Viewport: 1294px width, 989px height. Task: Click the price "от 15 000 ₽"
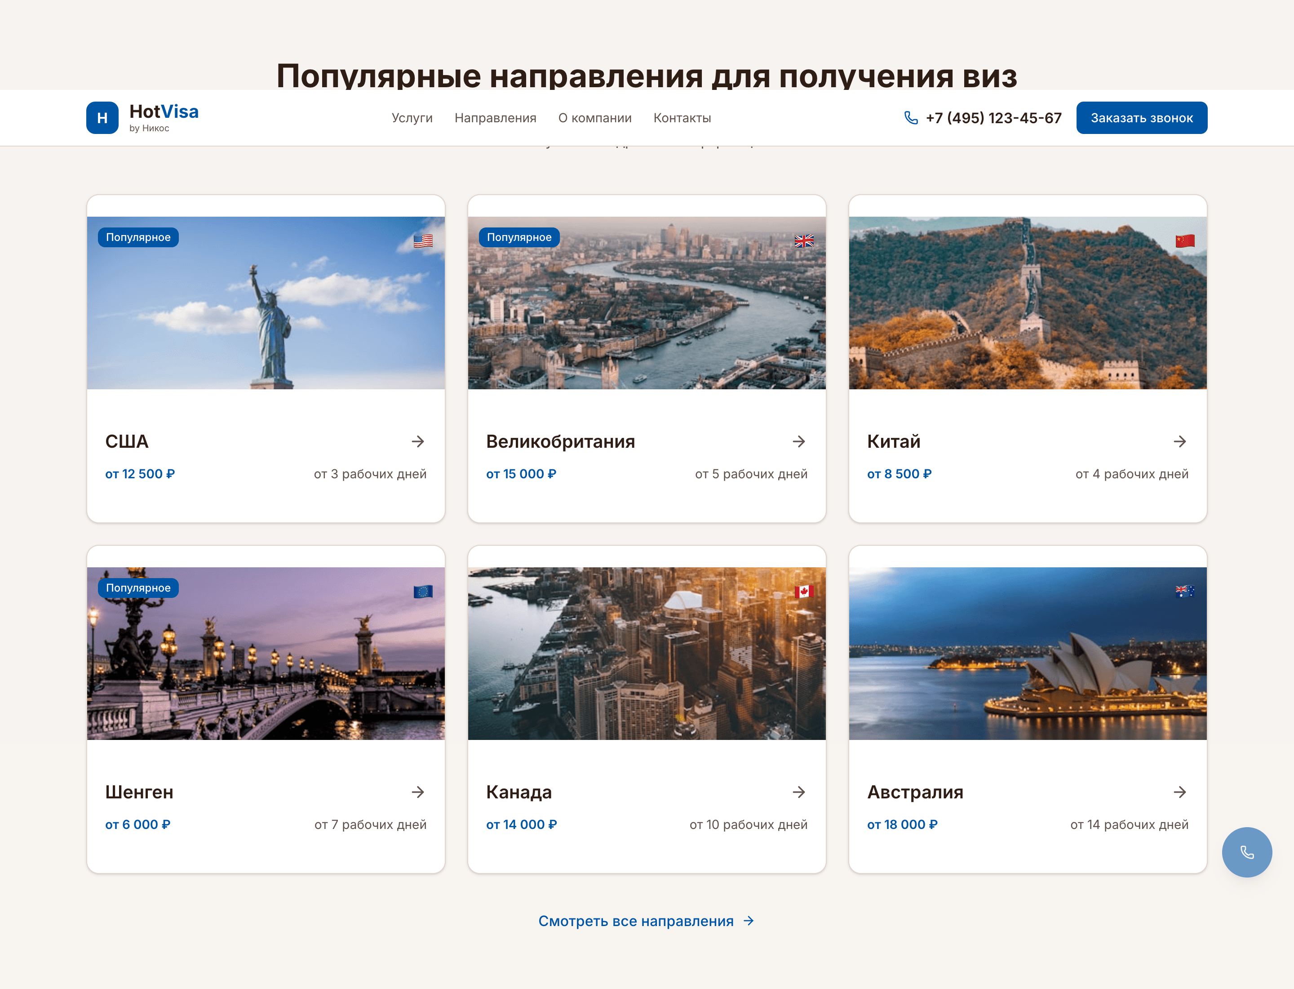tap(521, 474)
